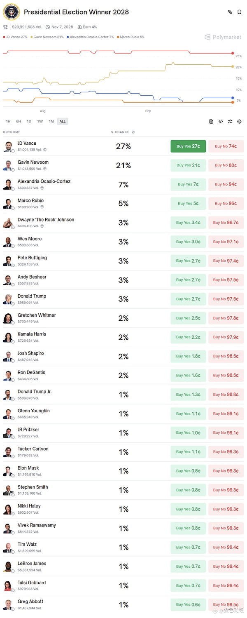Switch to the ALL time range
Screen dimensions: 247x618
63,121
